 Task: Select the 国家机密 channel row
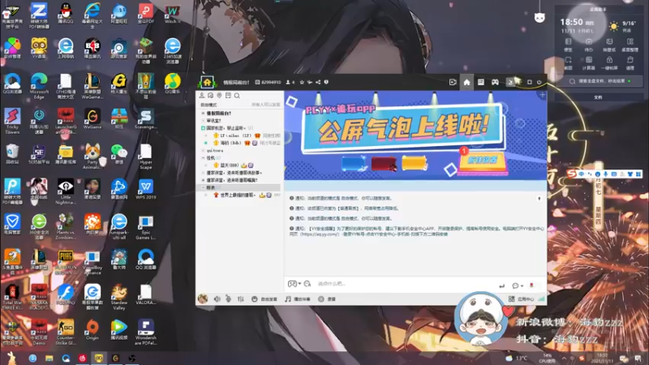point(239,128)
